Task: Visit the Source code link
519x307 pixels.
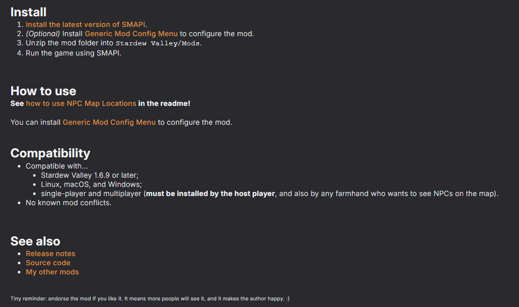Action: (x=48, y=263)
